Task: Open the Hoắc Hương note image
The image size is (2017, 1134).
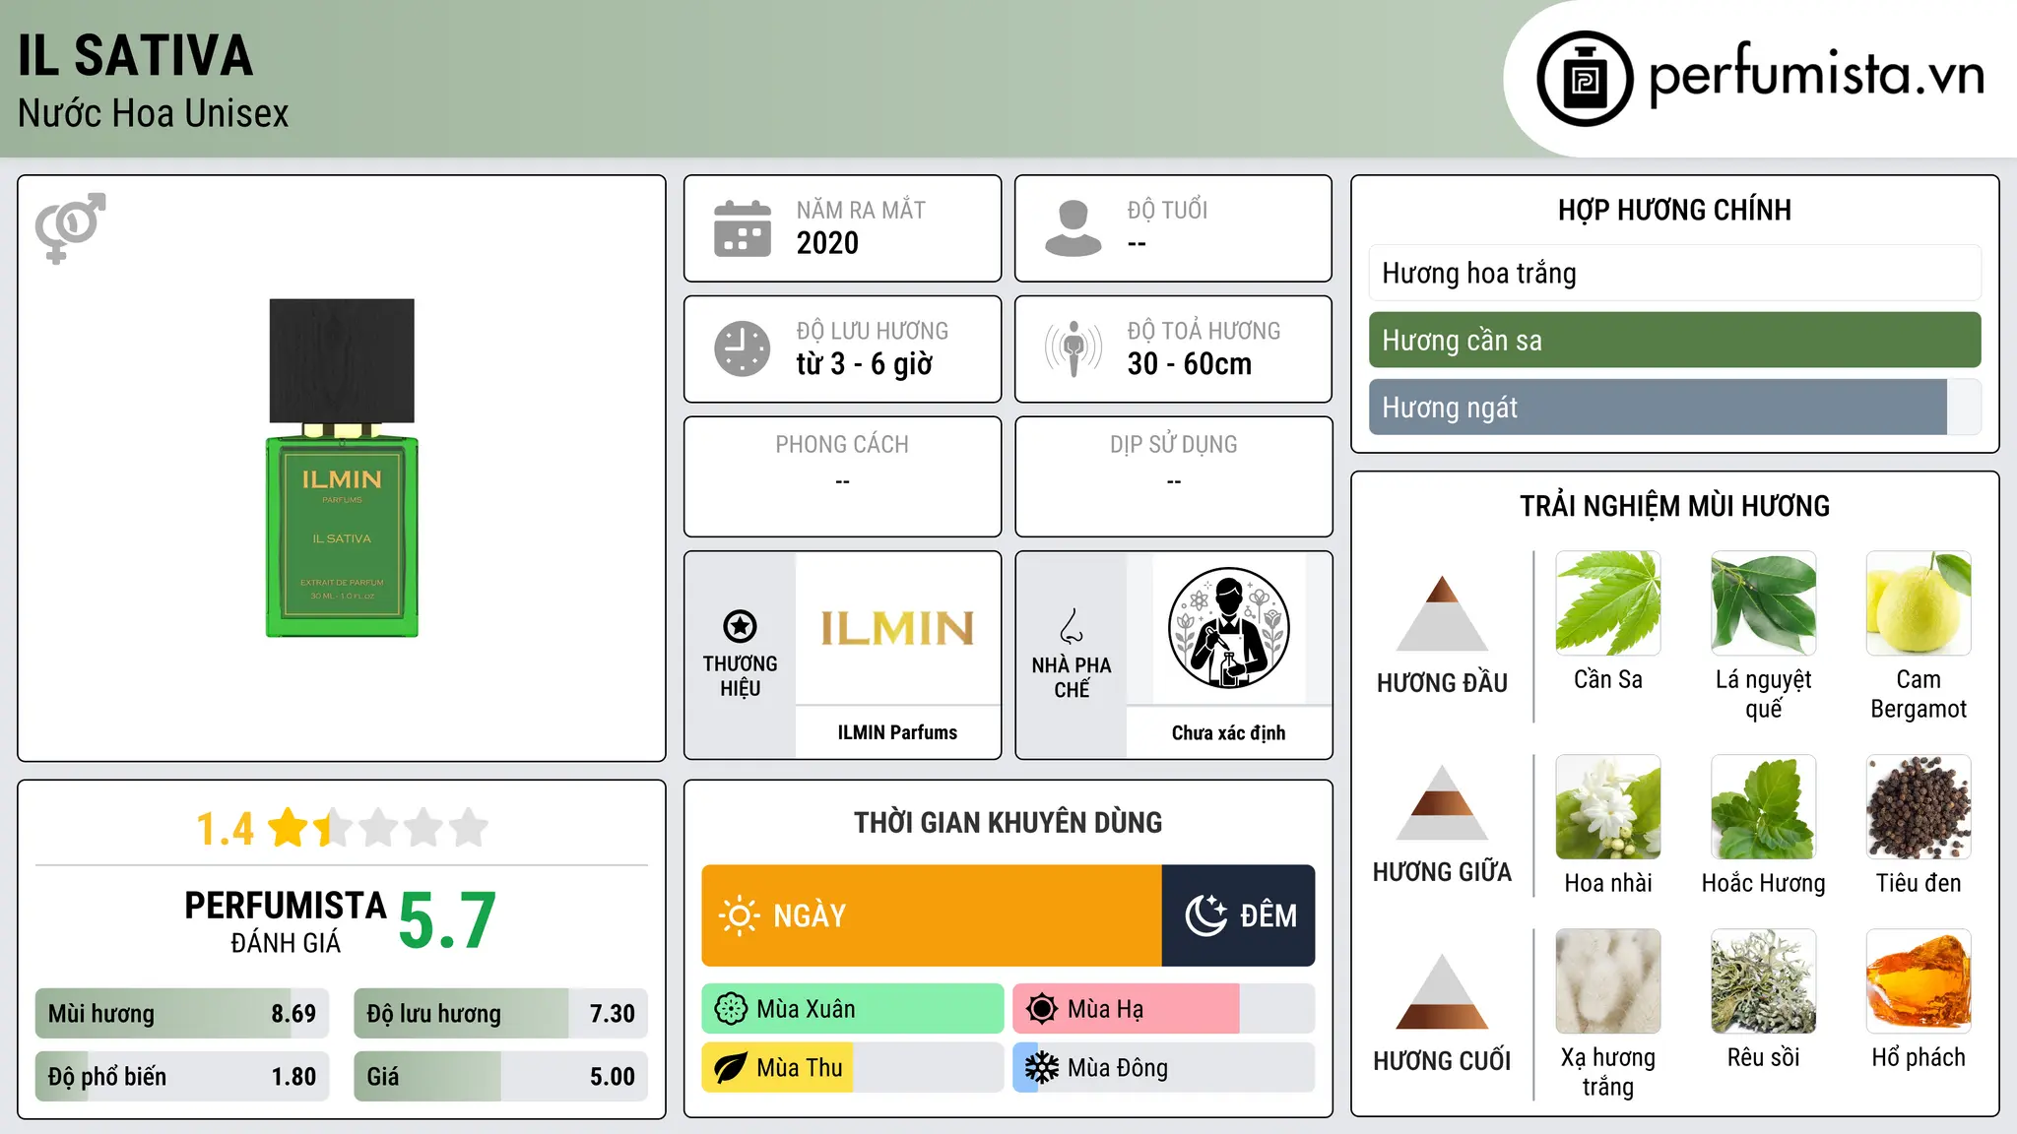Action: (x=1763, y=807)
